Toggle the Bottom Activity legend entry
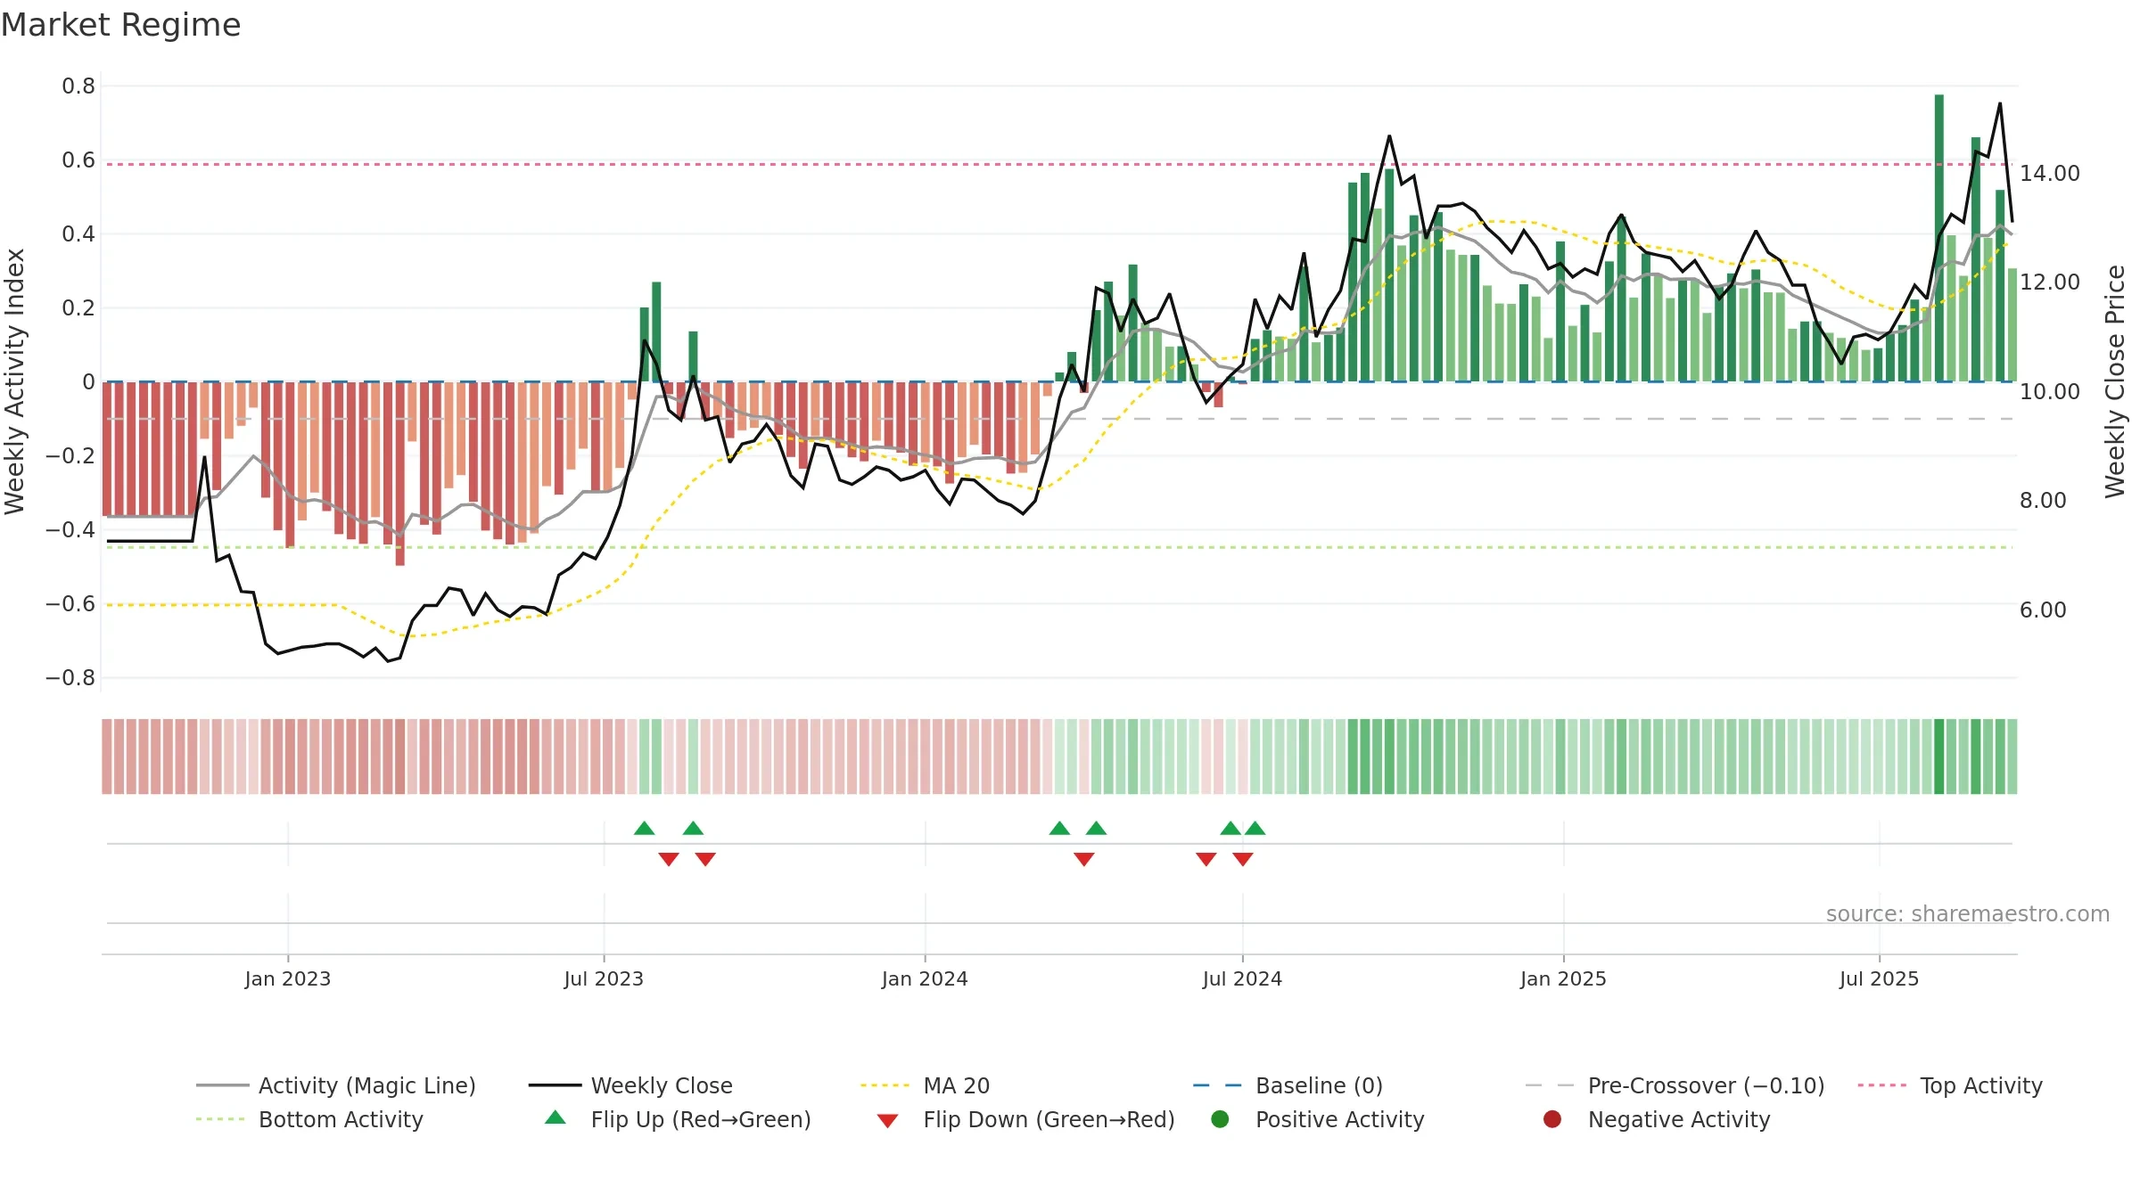The image size is (2140, 1203). [309, 1119]
